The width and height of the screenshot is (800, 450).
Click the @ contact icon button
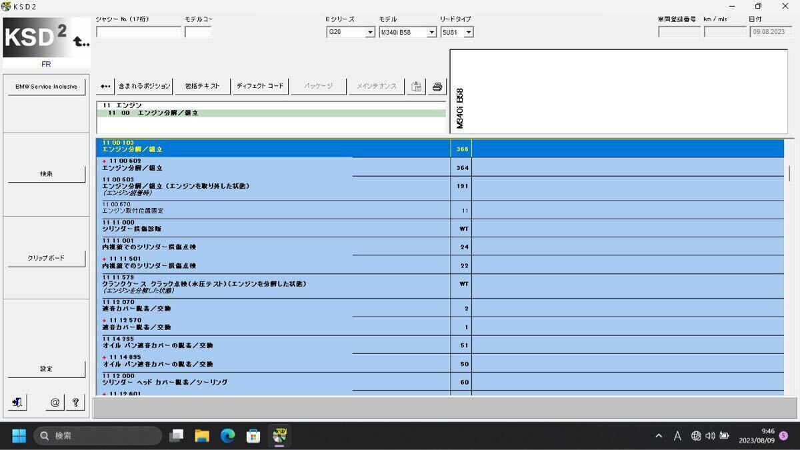pos(55,403)
